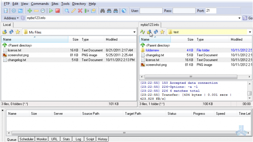Image resolution: width=253 pixels, height=142 pixels.
Task: Switch to the Scheduler tab
Action: tap(26, 139)
